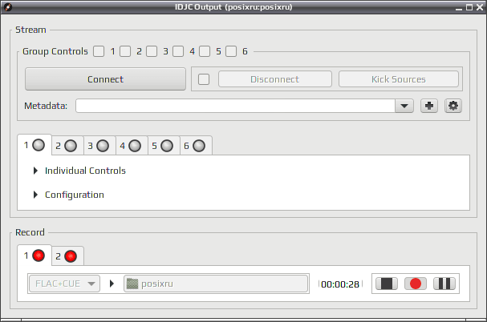Switch to stream tab 4
Image resolution: width=487 pixels, height=322 pixels.
click(x=132, y=146)
